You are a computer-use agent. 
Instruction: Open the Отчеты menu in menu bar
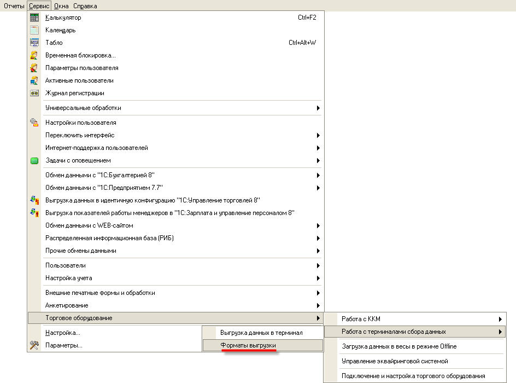(x=14, y=6)
